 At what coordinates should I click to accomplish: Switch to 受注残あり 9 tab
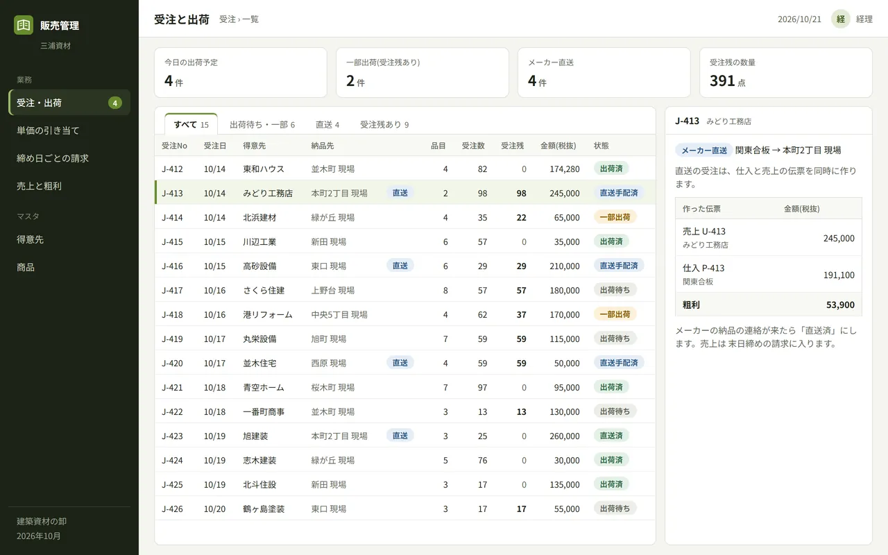[x=384, y=125]
